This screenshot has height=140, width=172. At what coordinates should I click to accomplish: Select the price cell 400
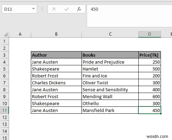[149, 90]
